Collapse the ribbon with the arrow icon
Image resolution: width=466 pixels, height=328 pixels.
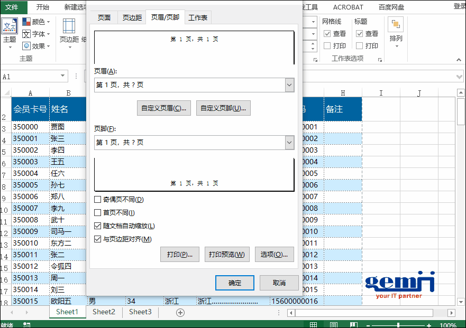point(458,60)
